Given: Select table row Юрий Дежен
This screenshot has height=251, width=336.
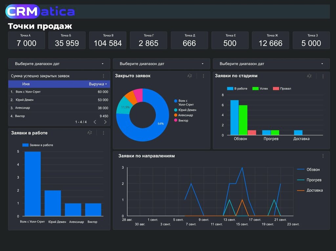Looking at the screenshot, I should 59,100.
